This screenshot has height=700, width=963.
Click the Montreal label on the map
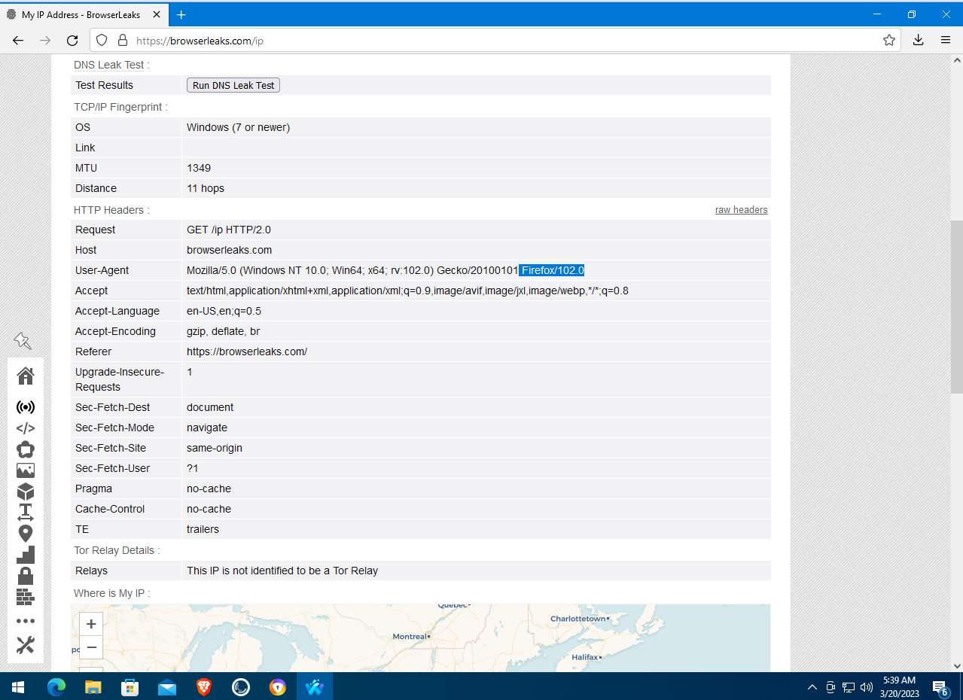(x=410, y=637)
